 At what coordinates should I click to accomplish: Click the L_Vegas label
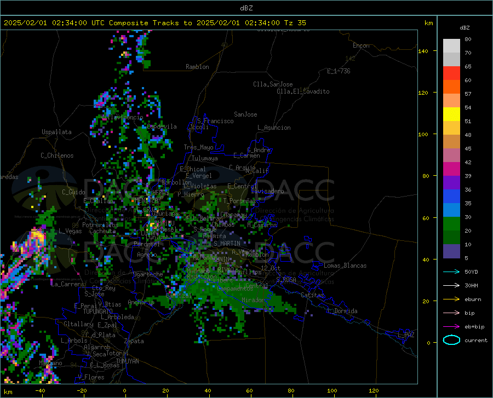70,231
